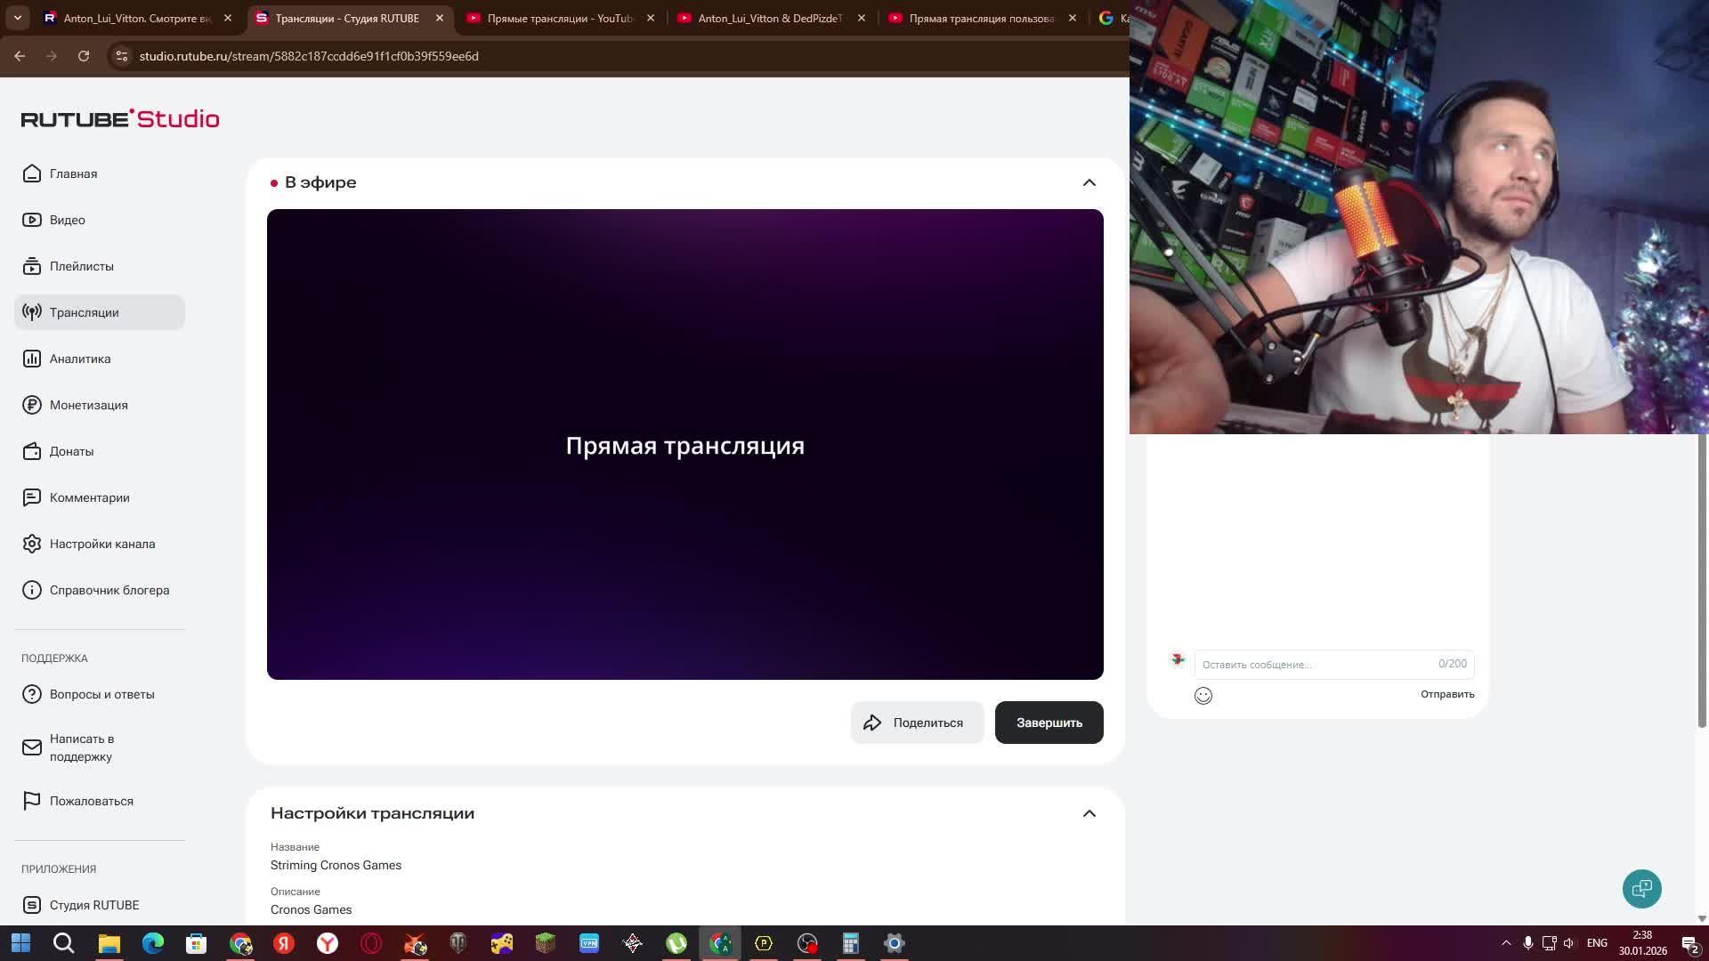Open the Главная section in sidebar
This screenshot has width=1709, height=961.
[74, 174]
